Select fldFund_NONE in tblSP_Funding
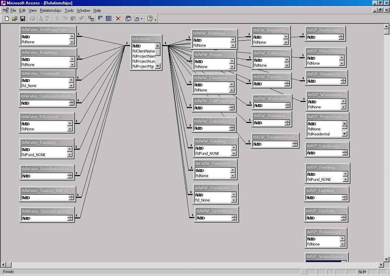 [325, 180]
